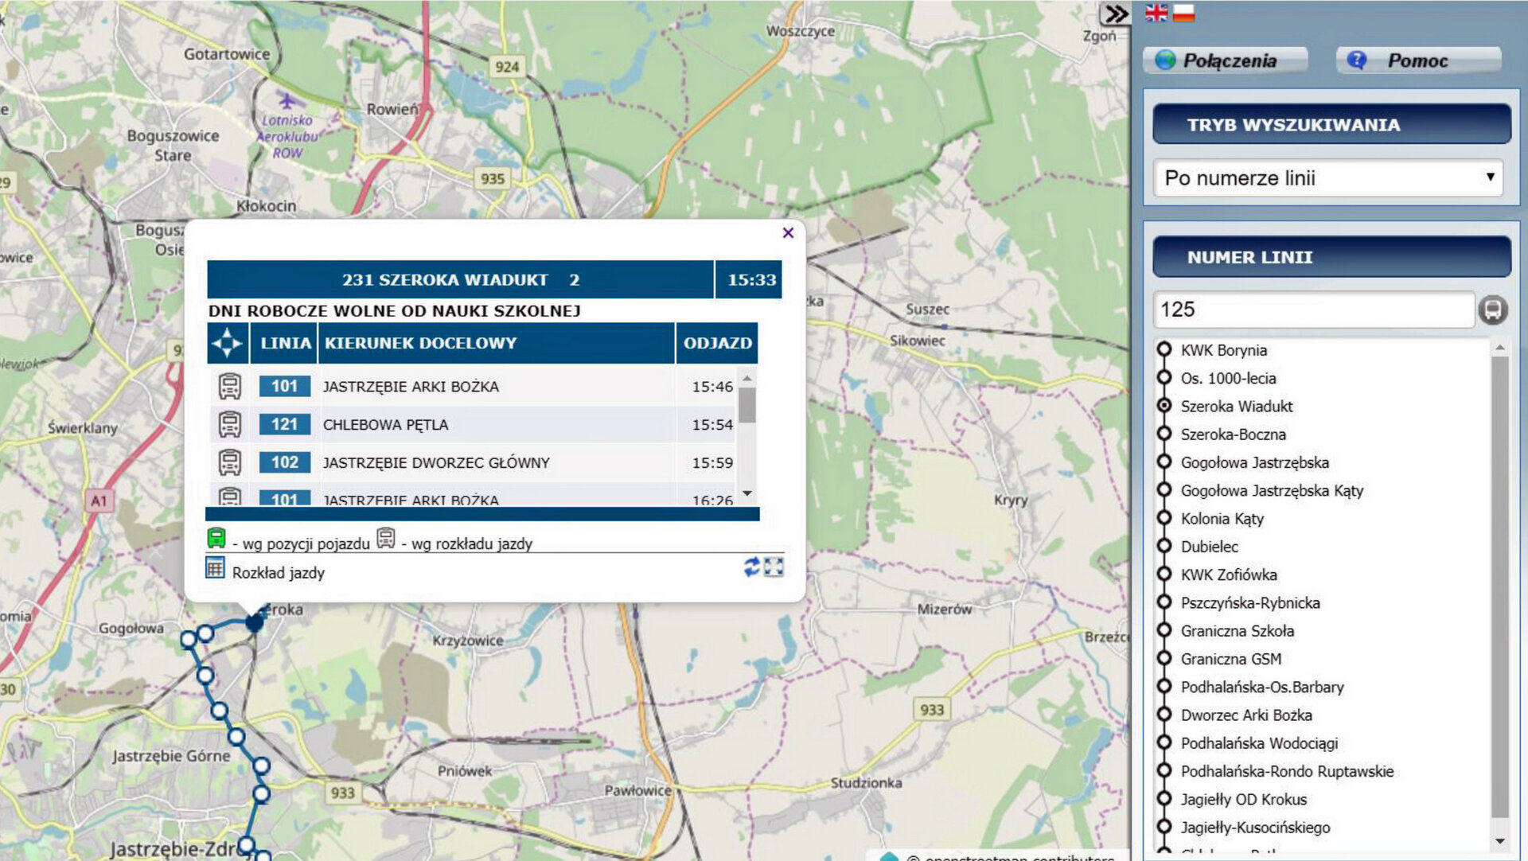Click the line number input field
The height and width of the screenshot is (861, 1528).
(1313, 310)
